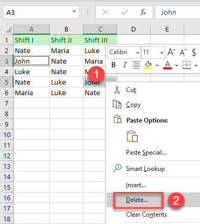Open the fill color dropdown arrow

pyautogui.click(x=157, y=65)
